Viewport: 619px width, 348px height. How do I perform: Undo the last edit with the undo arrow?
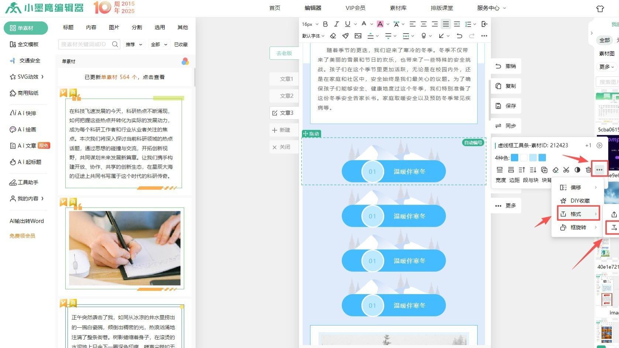click(x=459, y=36)
